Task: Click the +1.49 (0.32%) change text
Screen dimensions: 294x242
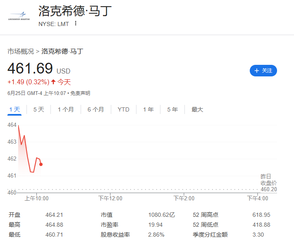Action: [x=28, y=82]
